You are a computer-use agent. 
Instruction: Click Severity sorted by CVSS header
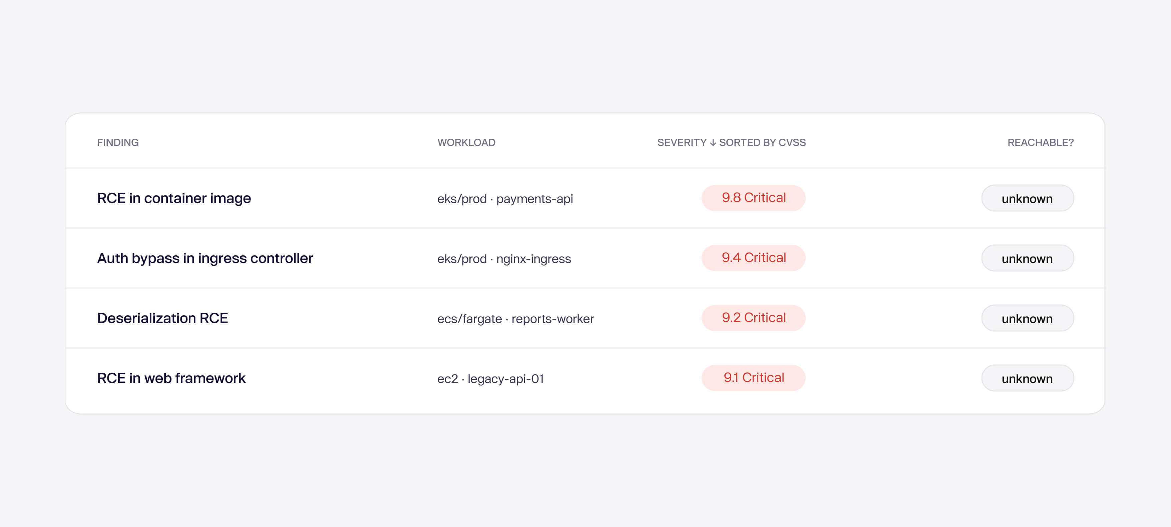click(731, 143)
